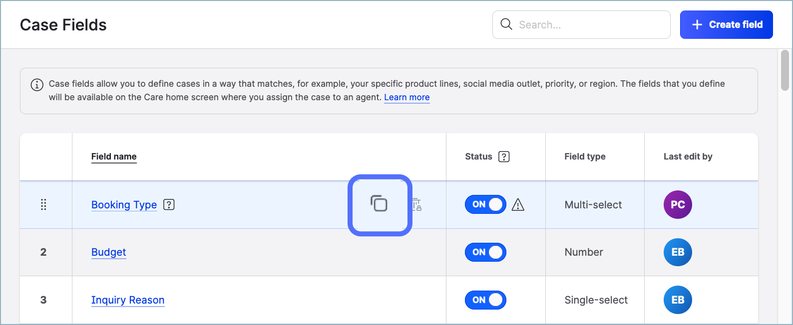Click the magnifier icon in the search box
The width and height of the screenshot is (793, 325).
506,24
